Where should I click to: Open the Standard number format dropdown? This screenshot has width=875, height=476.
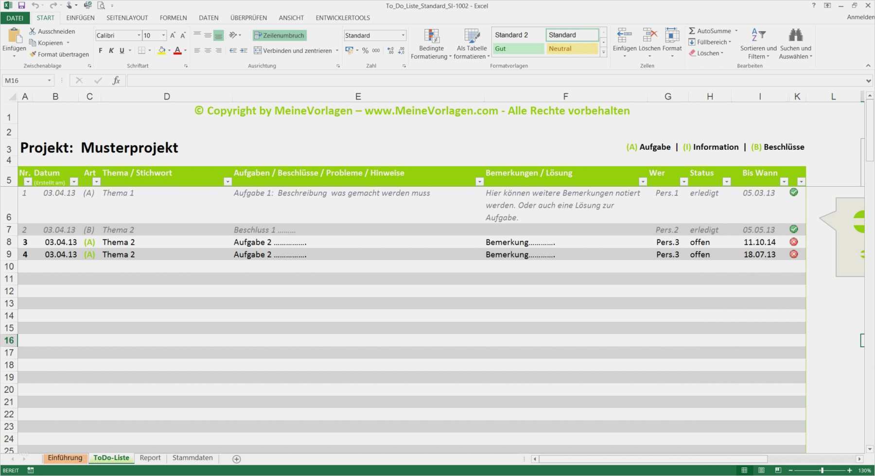[403, 35]
